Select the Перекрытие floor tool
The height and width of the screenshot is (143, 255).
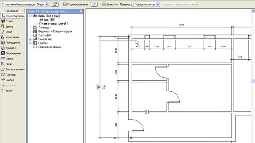click(11, 53)
